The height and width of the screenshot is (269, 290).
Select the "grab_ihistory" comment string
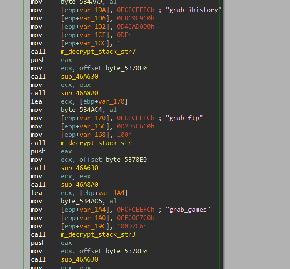pos(193,10)
